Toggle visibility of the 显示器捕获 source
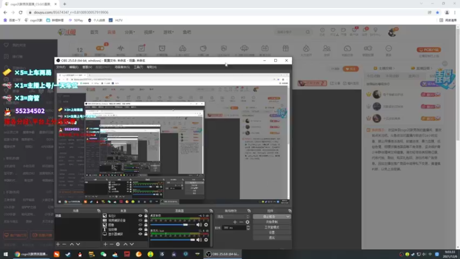This screenshot has height=259, width=460. (x=140, y=234)
